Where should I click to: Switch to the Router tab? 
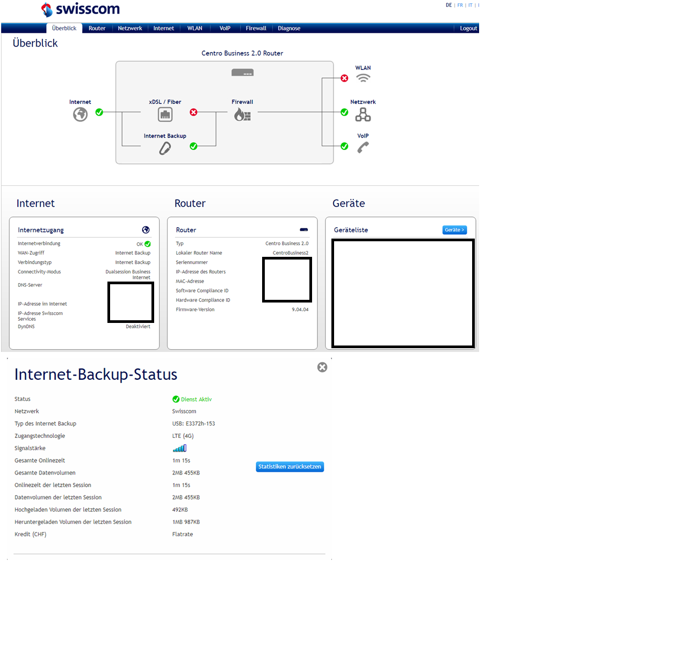(x=97, y=28)
